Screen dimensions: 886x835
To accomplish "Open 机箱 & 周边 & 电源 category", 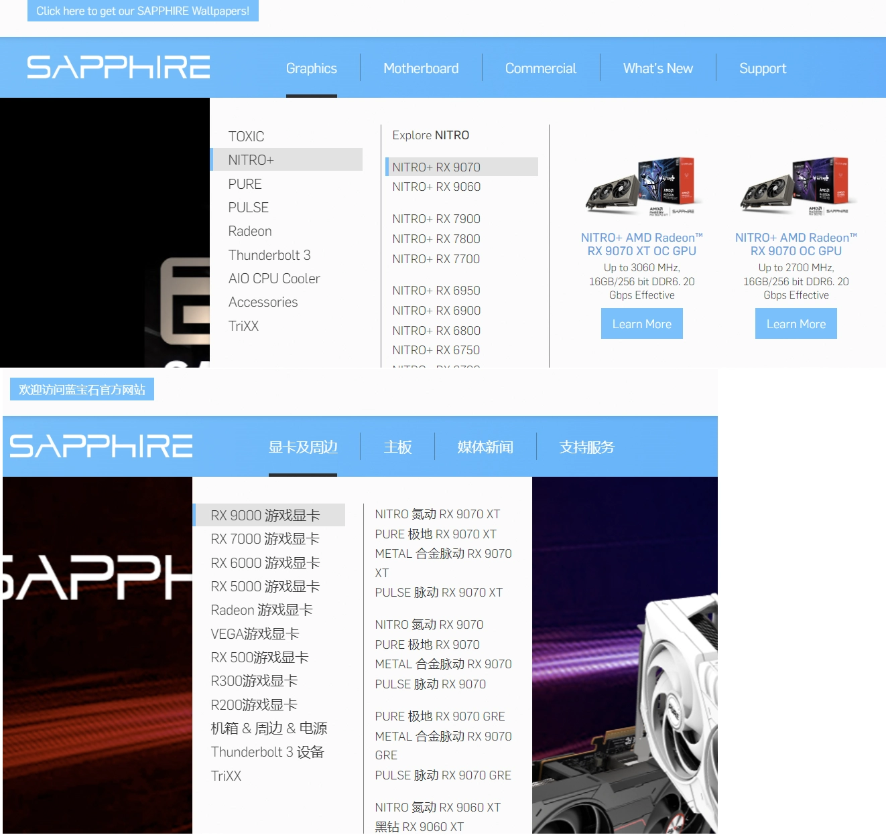I will click(269, 729).
